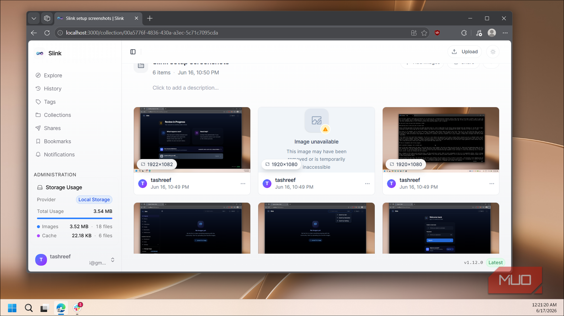The image size is (564, 316).
Task: Open Microsoft Edge from the taskbar
Action: click(x=61, y=308)
